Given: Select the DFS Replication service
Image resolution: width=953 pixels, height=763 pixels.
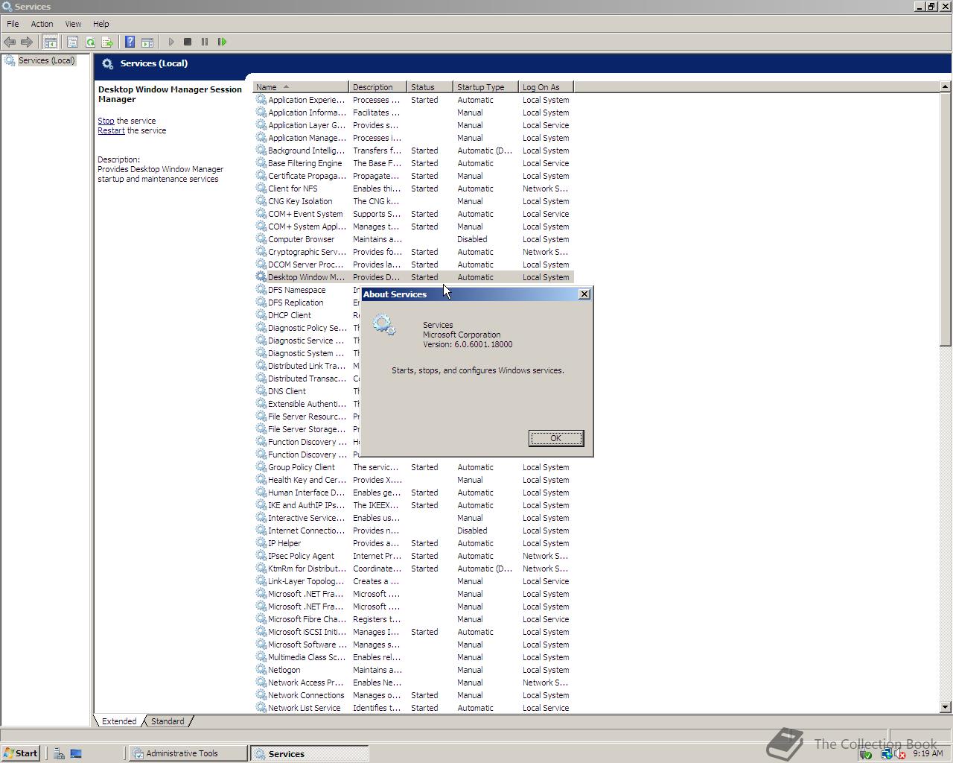Looking at the screenshot, I should point(307,303).
